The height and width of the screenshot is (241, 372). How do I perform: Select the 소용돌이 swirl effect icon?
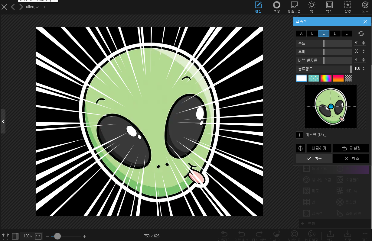click(x=340, y=180)
